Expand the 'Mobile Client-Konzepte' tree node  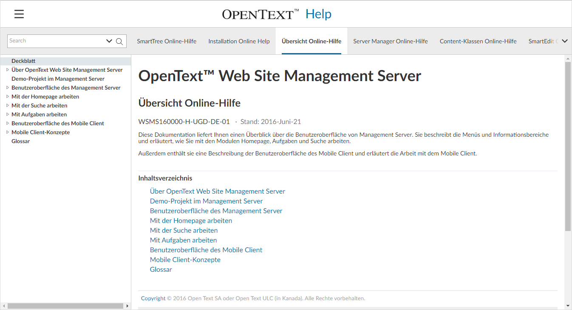pyautogui.click(x=7, y=132)
